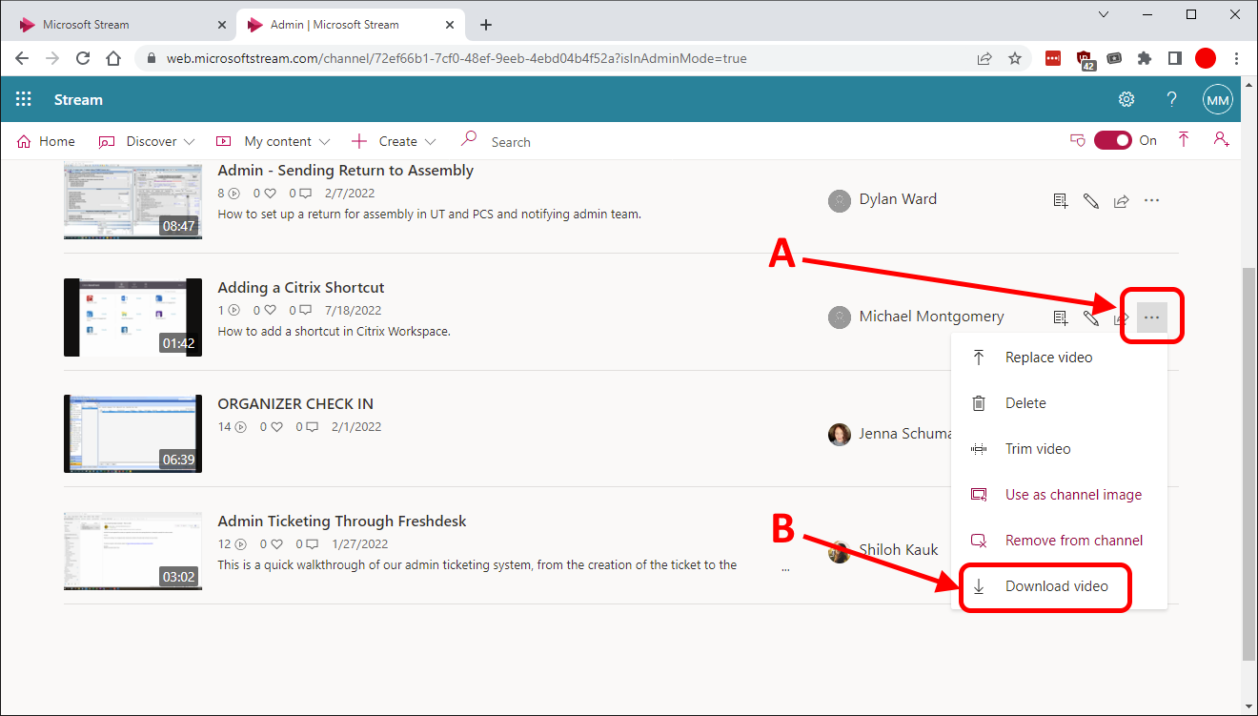Click the invite people icon
Viewport: 1258px width, 716px height.
(x=1221, y=140)
